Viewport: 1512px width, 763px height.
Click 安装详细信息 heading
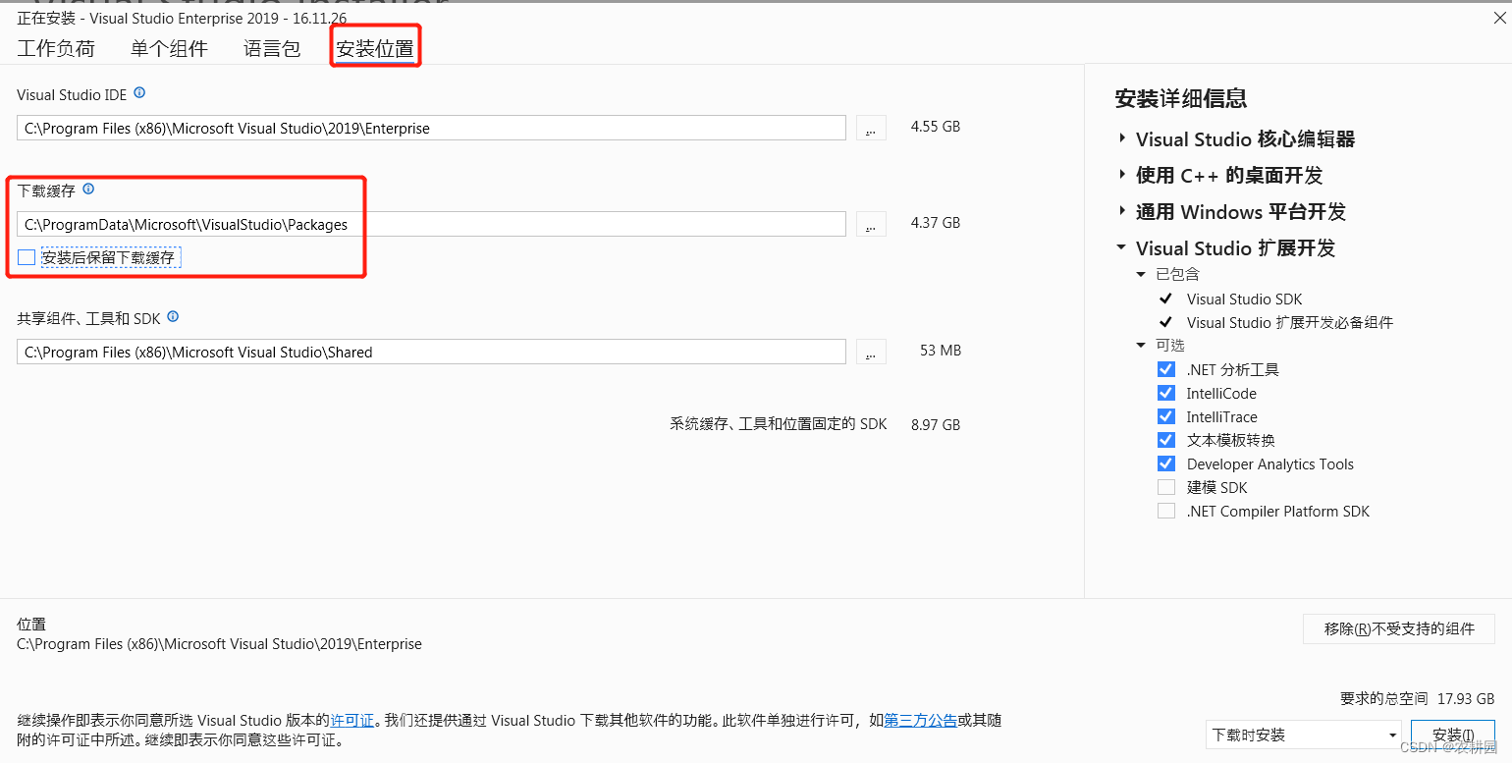point(1181,98)
